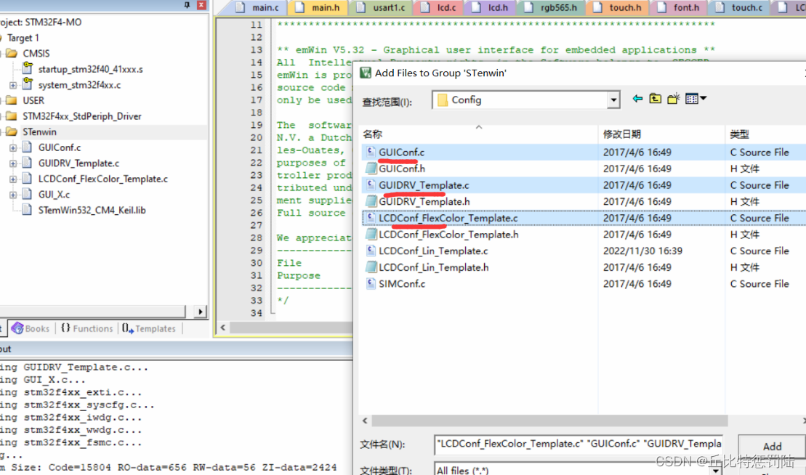Sort files by the 名称 column header

pyautogui.click(x=479, y=134)
